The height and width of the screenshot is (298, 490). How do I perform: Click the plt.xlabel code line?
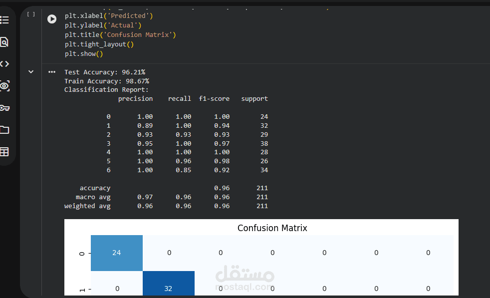click(x=108, y=16)
